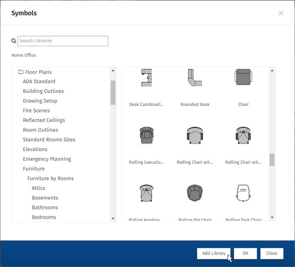Viewport: 295px width, 267px height.
Task: Click the Rounded Desk label
Action: point(195,104)
